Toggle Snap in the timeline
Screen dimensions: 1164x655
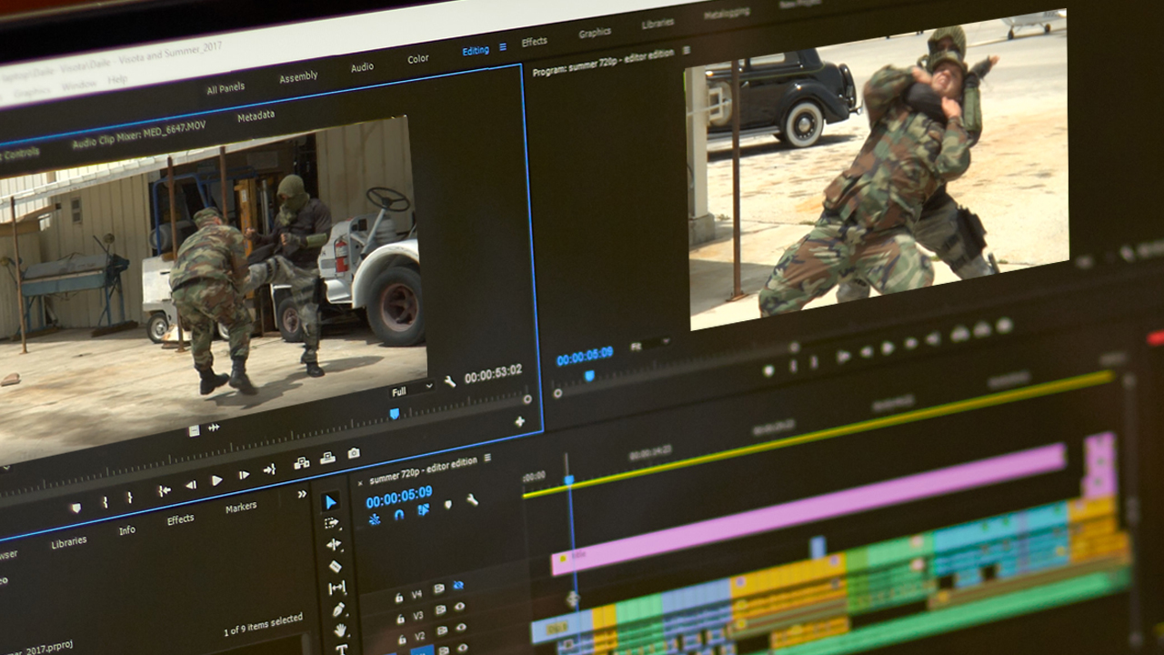(400, 515)
